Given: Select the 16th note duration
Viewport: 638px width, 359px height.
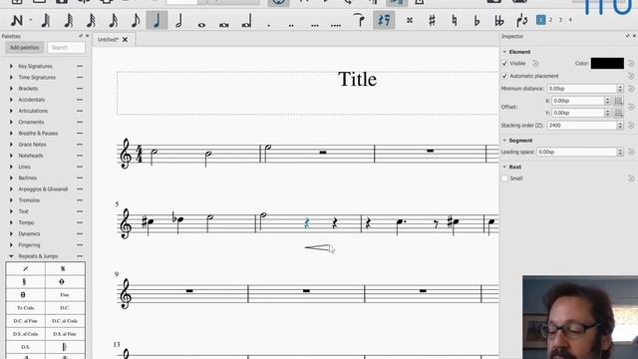Looking at the screenshot, I should (x=113, y=20).
